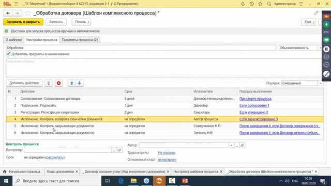The height and width of the screenshot is (186, 331).
Task: Sort by Срок column header
Action: click(x=128, y=91)
